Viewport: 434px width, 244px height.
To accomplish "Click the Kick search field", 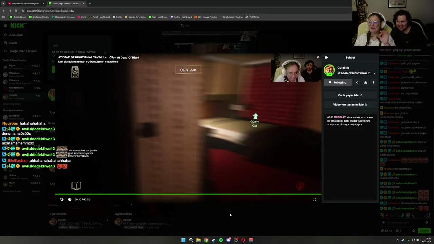I will point(217,26).
